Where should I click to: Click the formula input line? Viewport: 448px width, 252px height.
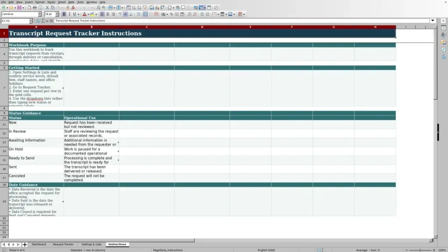[x=241, y=21]
